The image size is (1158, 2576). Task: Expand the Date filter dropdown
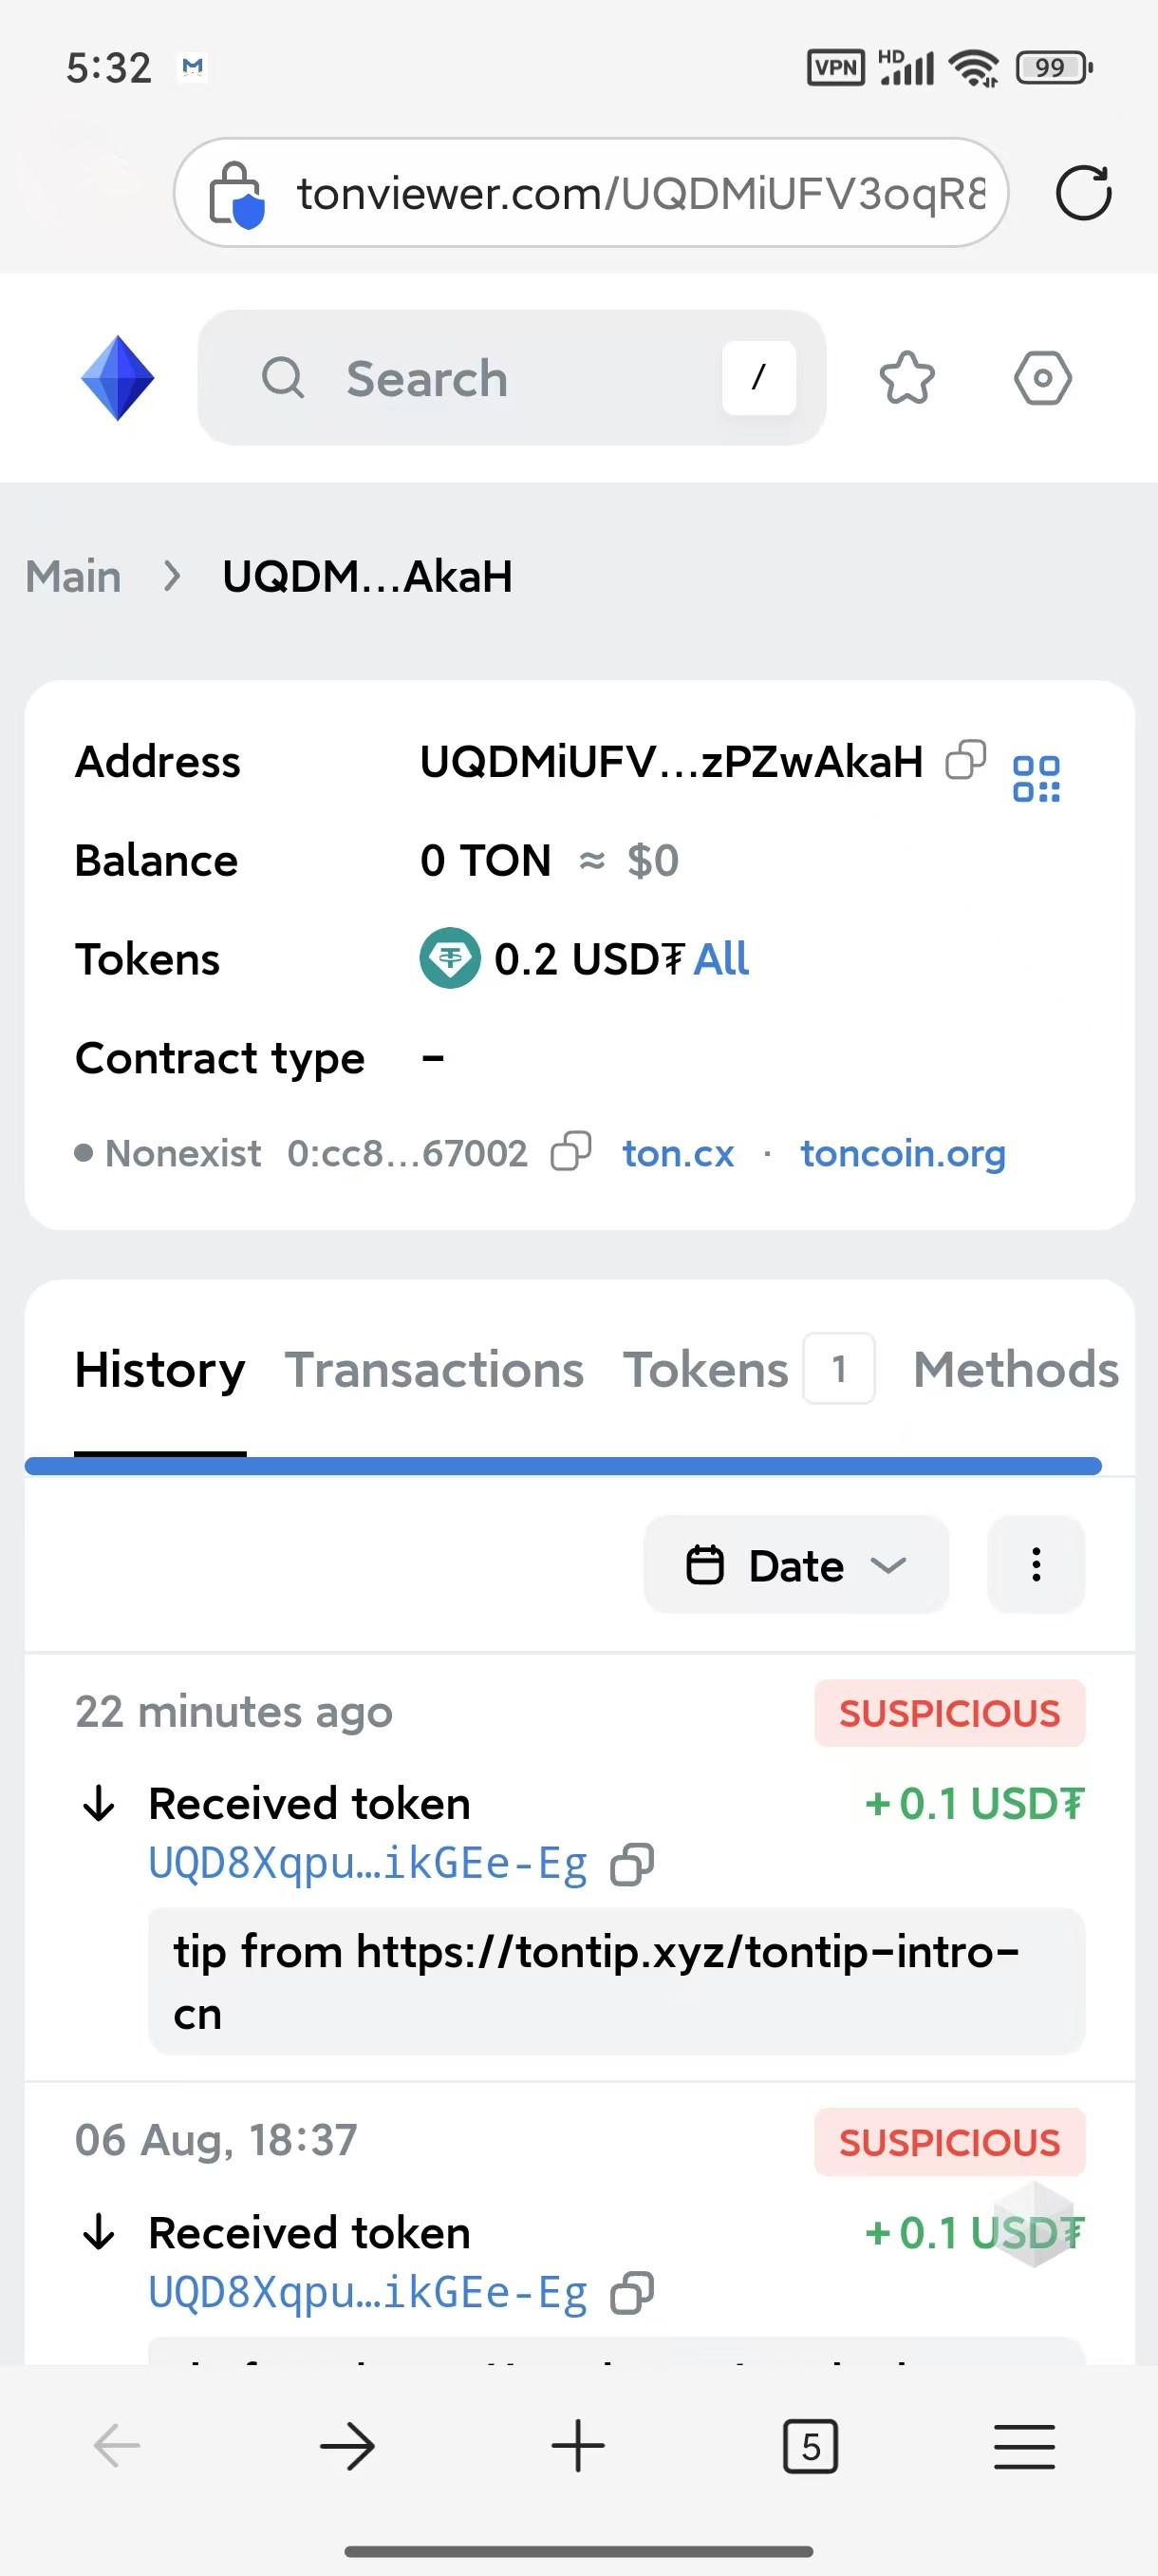795,1565
